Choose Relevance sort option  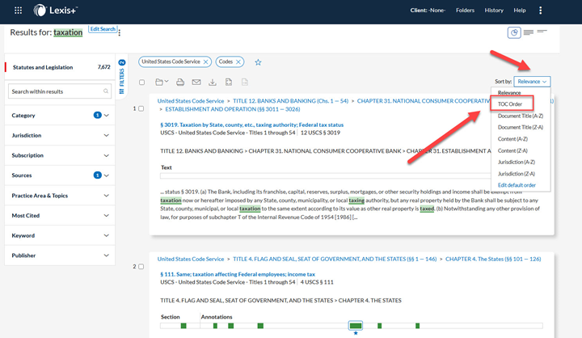click(509, 93)
